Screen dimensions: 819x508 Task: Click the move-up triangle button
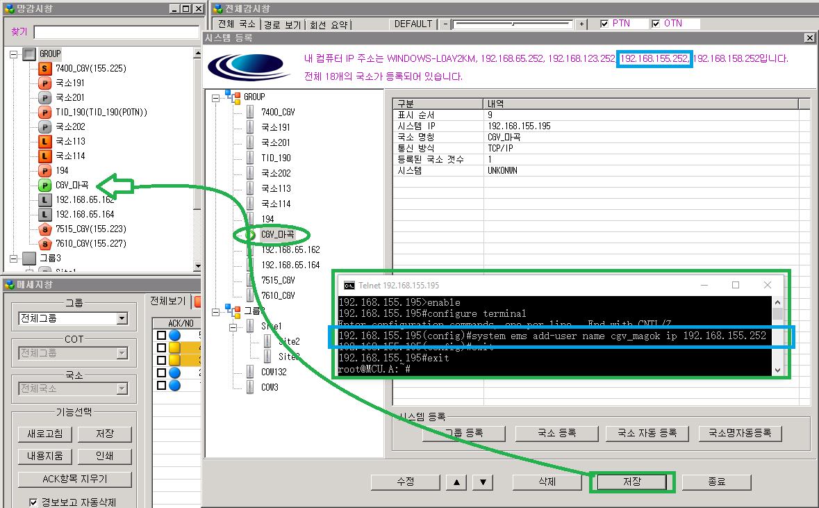[x=456, y=482]
